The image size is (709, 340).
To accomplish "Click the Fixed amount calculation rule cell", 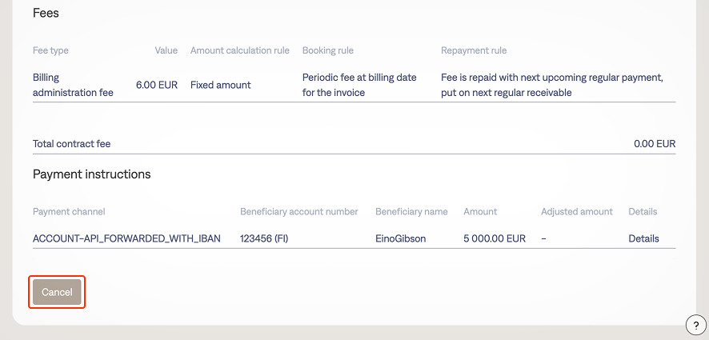I will point(220,85).
